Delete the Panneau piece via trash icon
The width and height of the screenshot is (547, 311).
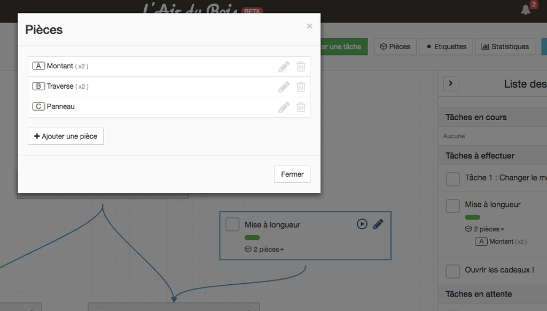[301, 107]
